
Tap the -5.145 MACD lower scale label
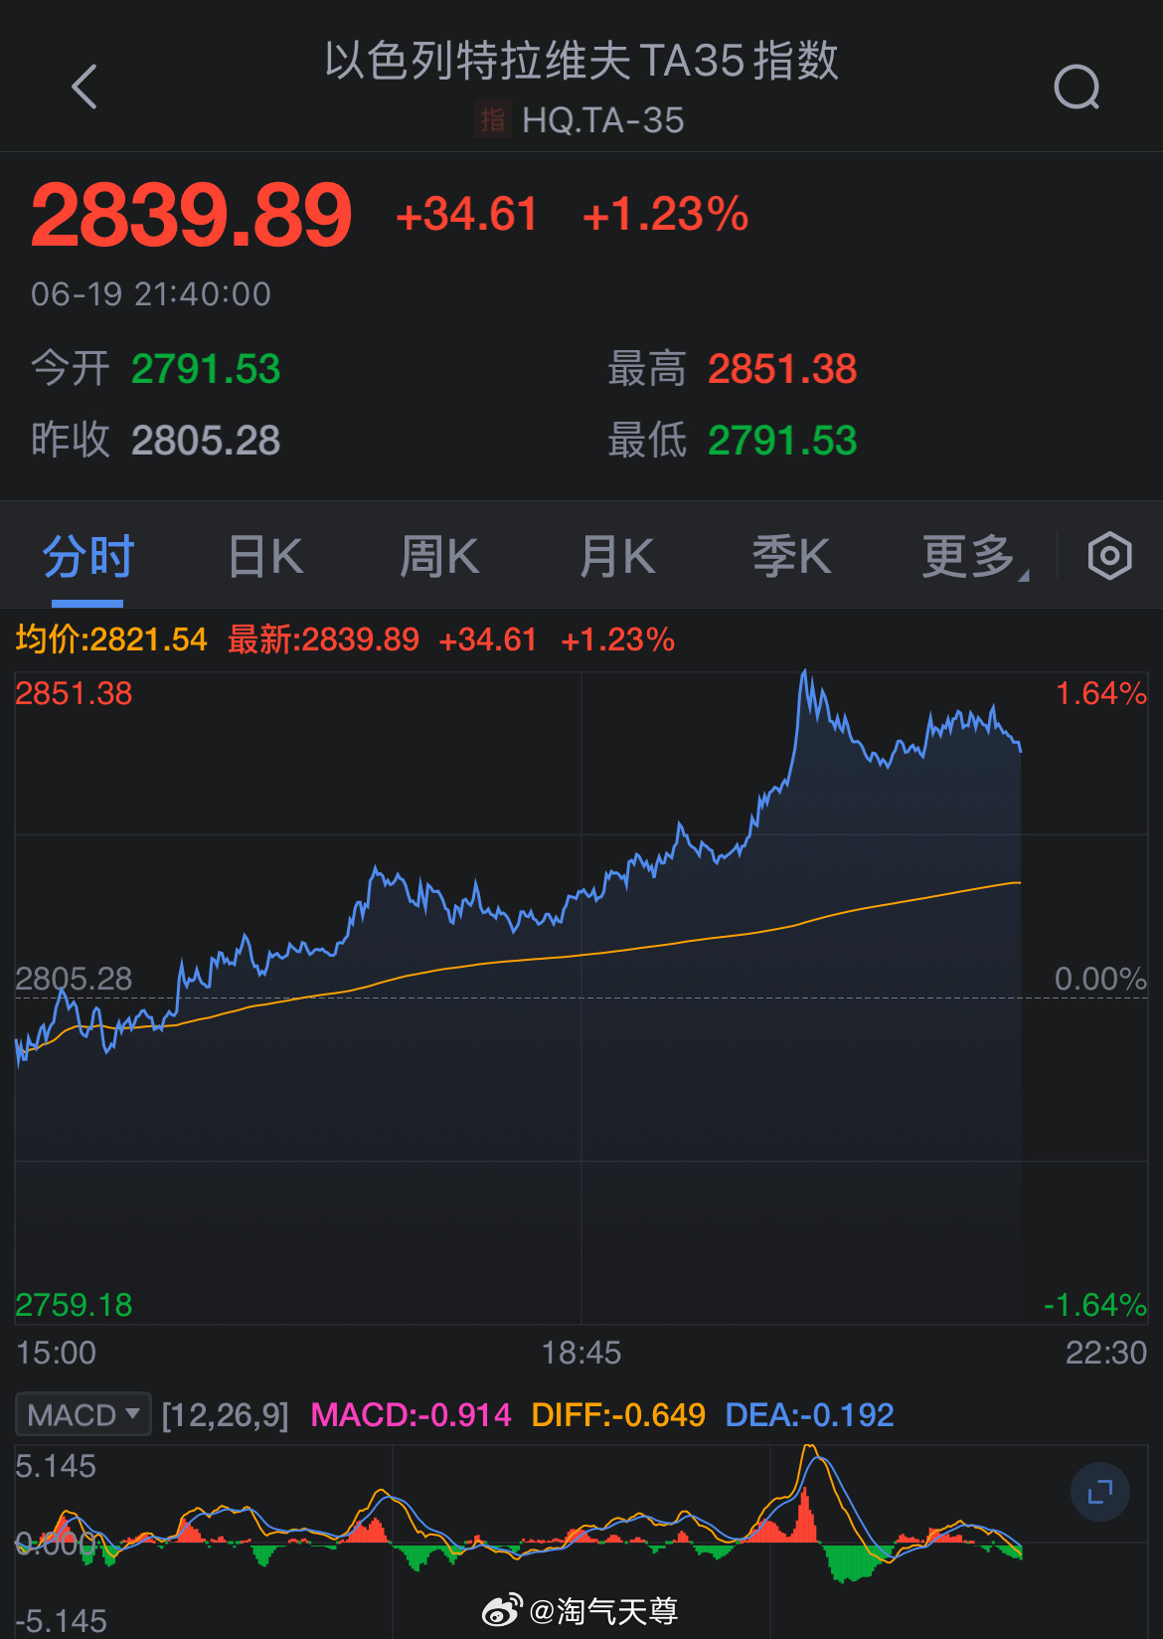click(x=61, y=1621)
